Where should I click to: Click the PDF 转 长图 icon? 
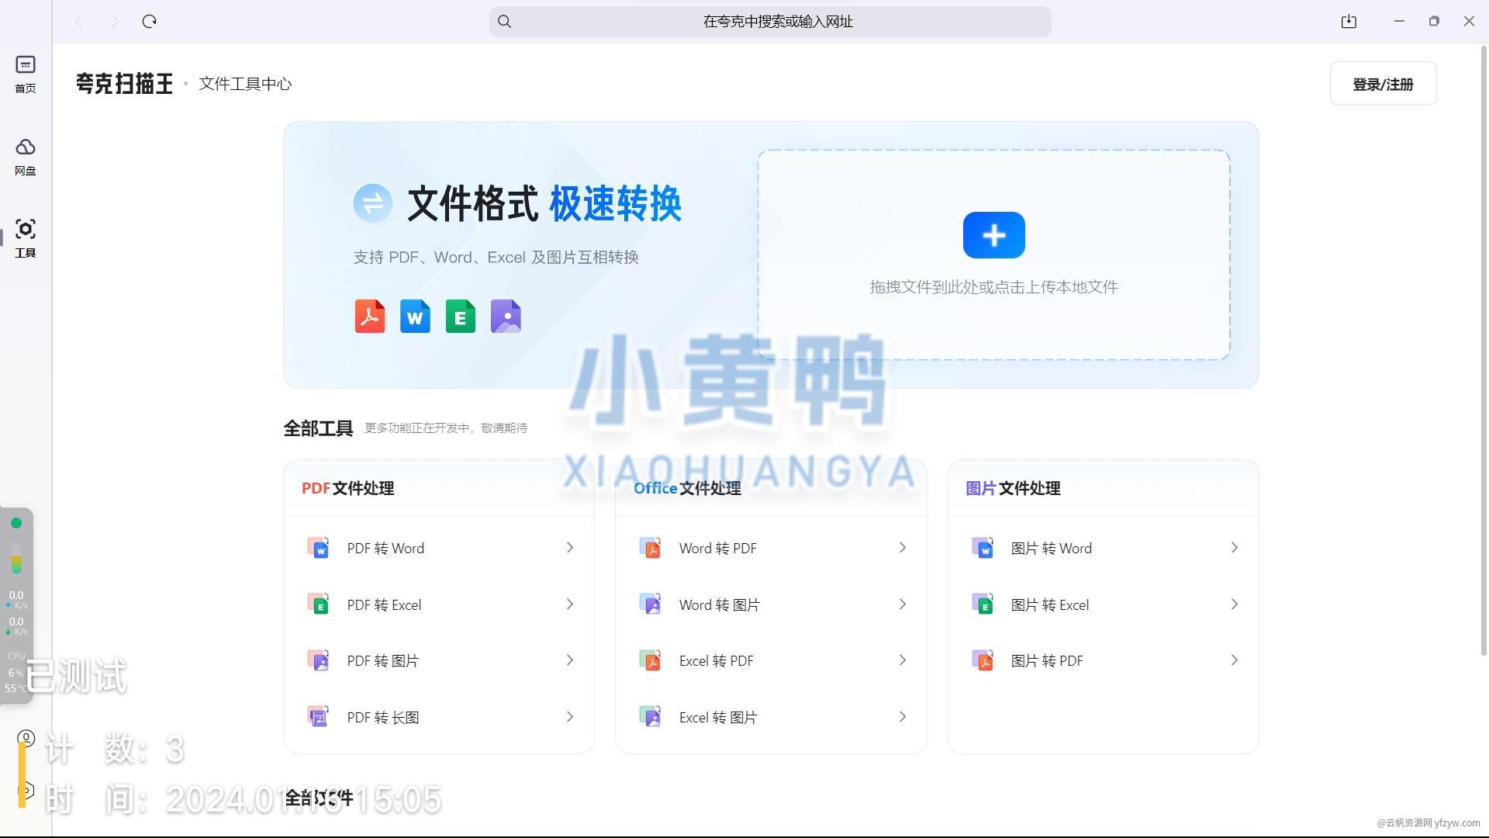(x=319, y=717)
